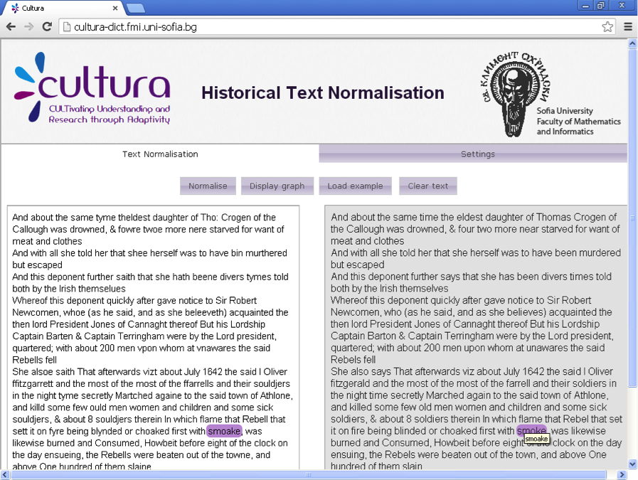Open the Chrome hamburger menu

628,27
